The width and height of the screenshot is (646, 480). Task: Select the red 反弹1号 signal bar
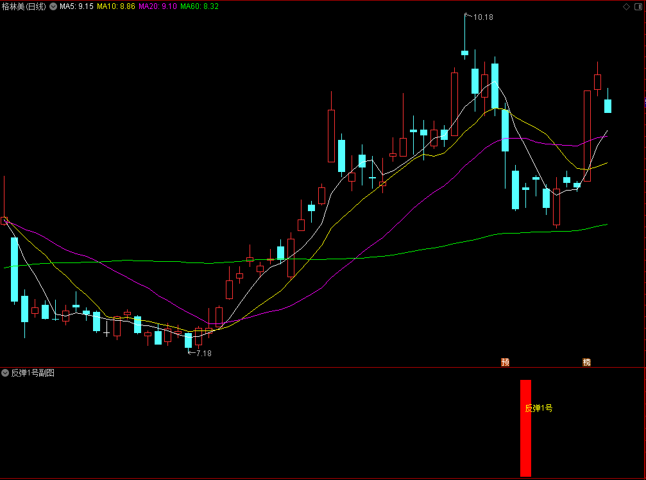click(x=525, y=428)
